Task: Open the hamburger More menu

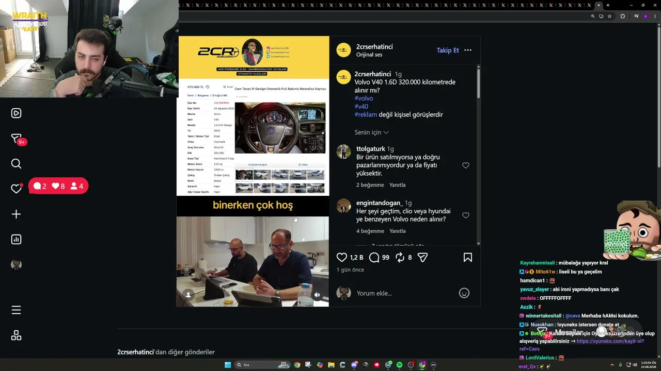Action: 16,310
